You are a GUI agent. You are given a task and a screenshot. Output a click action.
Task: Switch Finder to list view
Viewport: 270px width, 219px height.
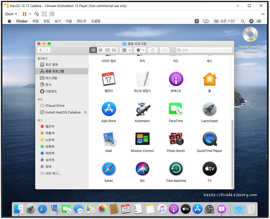click(100, 50)
